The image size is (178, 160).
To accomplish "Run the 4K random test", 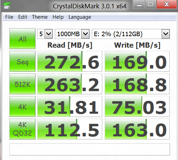I will [22, 106].
